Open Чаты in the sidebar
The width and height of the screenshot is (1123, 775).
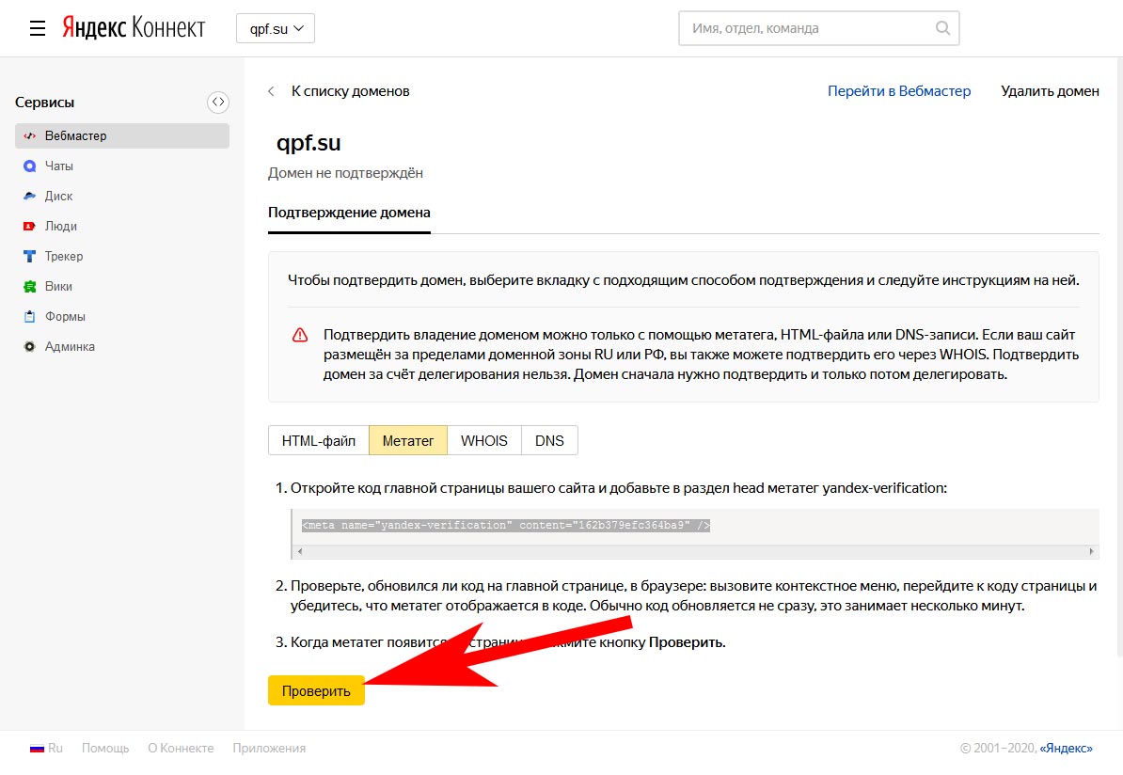[121, 166]
